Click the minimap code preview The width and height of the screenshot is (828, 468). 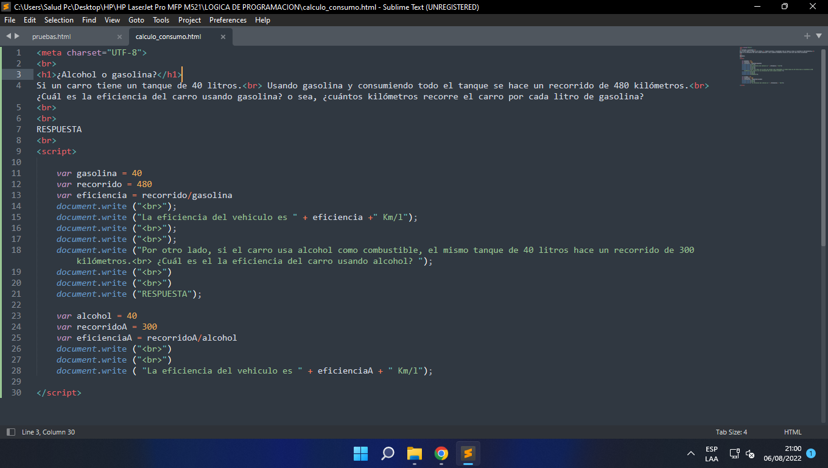click(776, 66)
